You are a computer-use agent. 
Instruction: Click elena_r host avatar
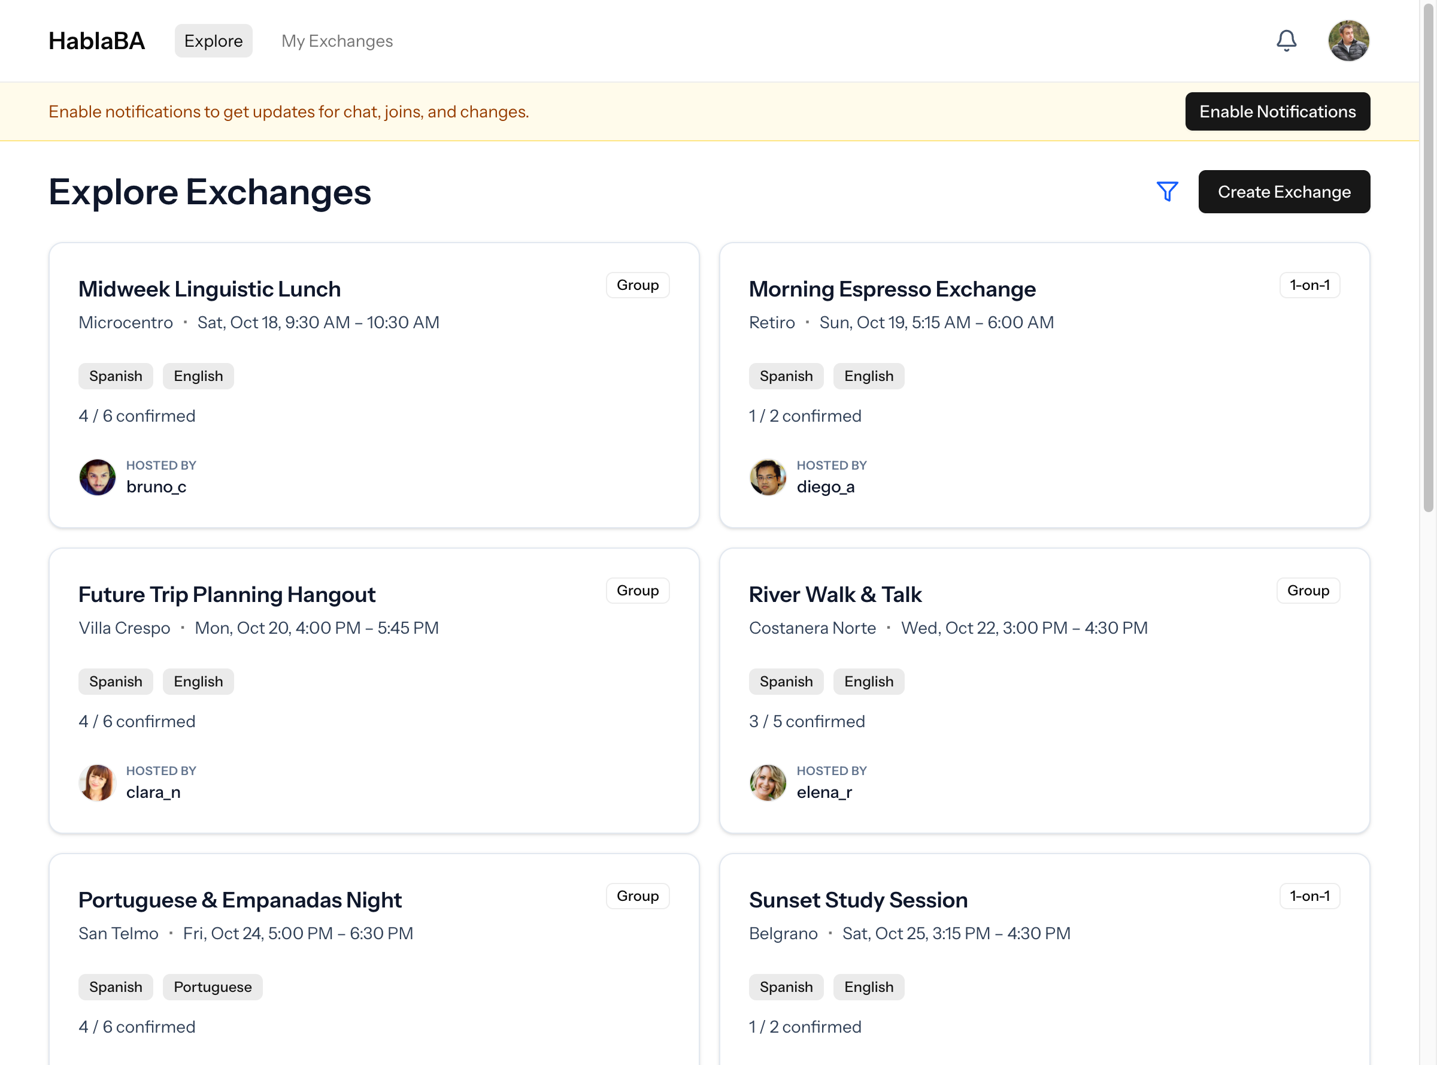(768, 782)
